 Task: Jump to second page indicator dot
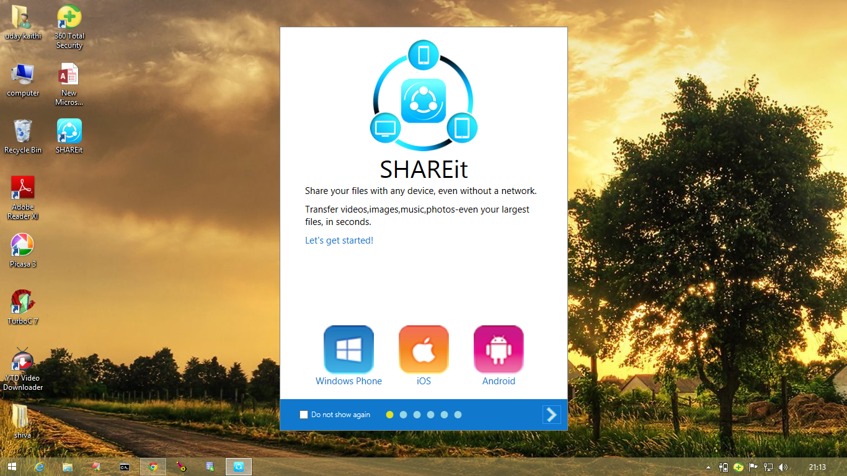click(x=403, y=415)
